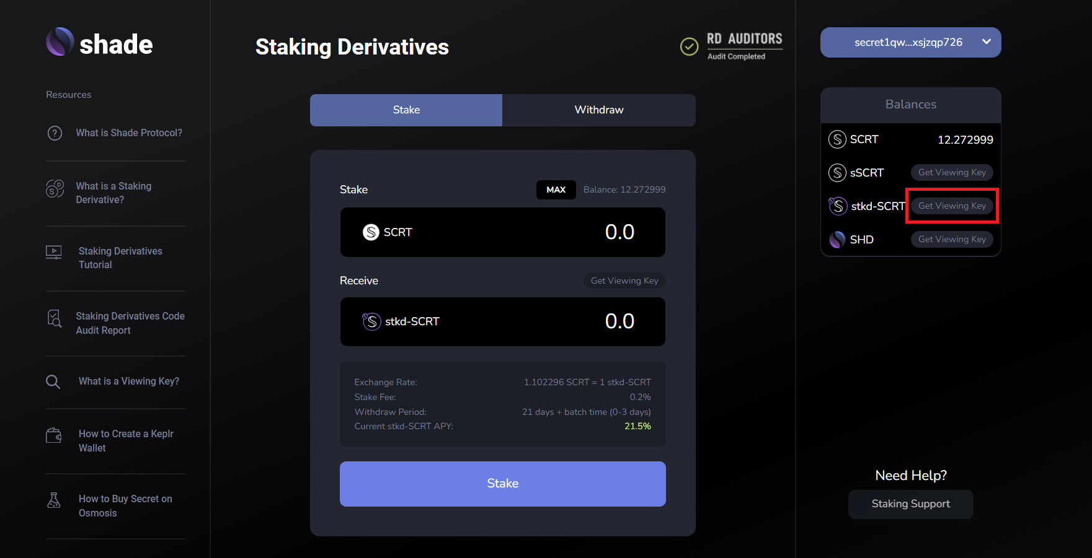The height and width of the screenshot is (558, 1092).
Task: Switch to the Withdraw tab
Action: pyautogui.click(x=599, y=110)
